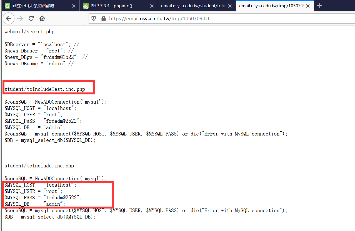Close the 國立中山大學網路郵局 tab
This screenshot has width=355, height=231.
tap(73, 6)
